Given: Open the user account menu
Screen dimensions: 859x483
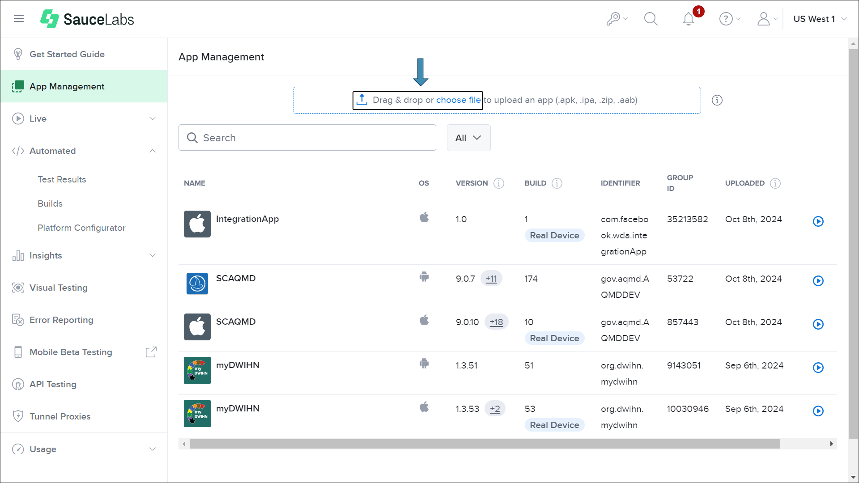Looking at the screenshot, I should click(767, 19).
